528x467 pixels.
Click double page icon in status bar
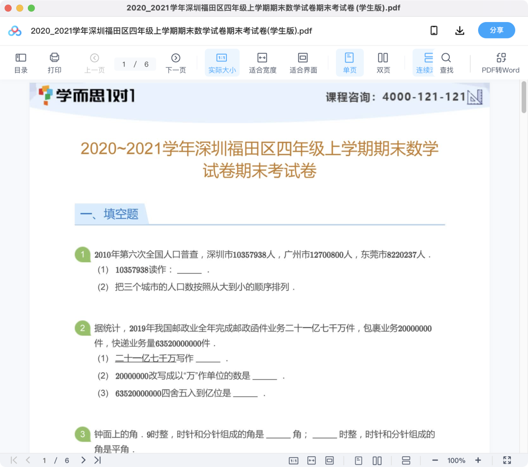tap(377, 461)
